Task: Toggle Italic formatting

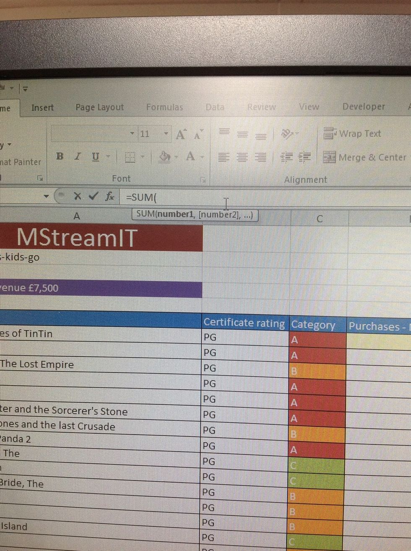Action: click(x=77, y=157)
